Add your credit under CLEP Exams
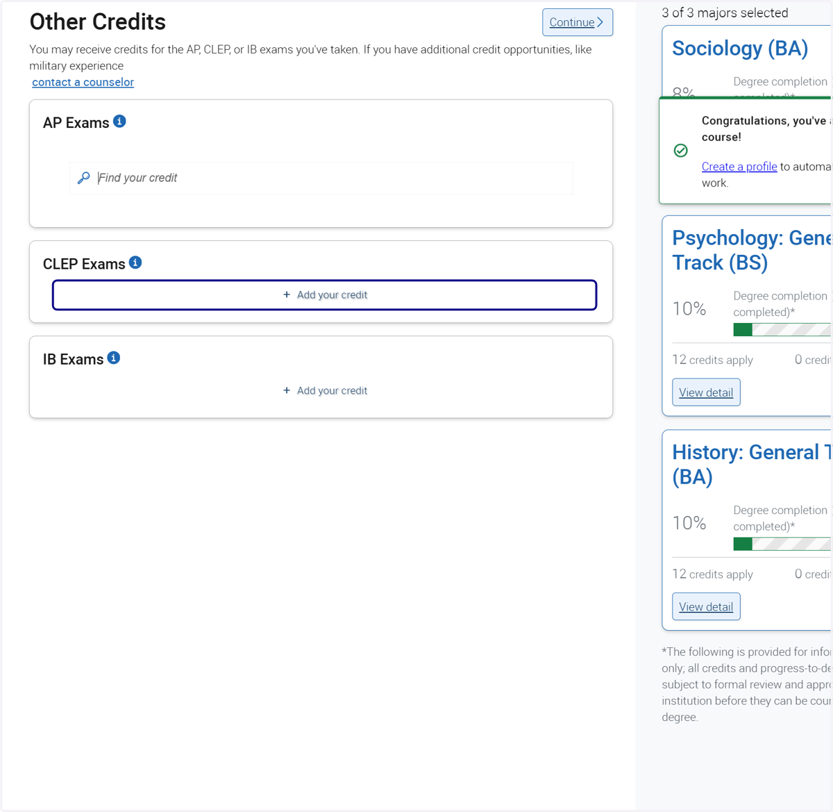Image resolution: width=833 pixels, height=812 pixels. point(324,295)
